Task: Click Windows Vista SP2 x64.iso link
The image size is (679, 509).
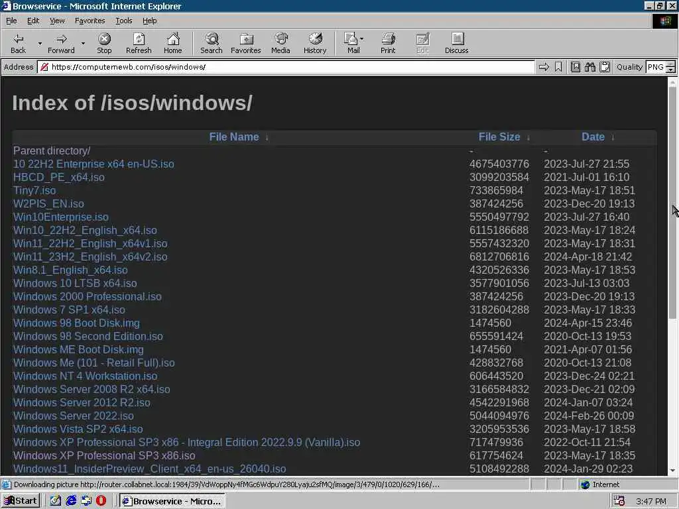Action: tap(78, 429)
